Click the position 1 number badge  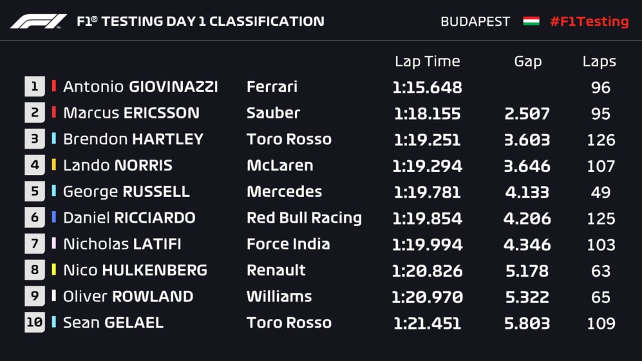coord(34,87)
